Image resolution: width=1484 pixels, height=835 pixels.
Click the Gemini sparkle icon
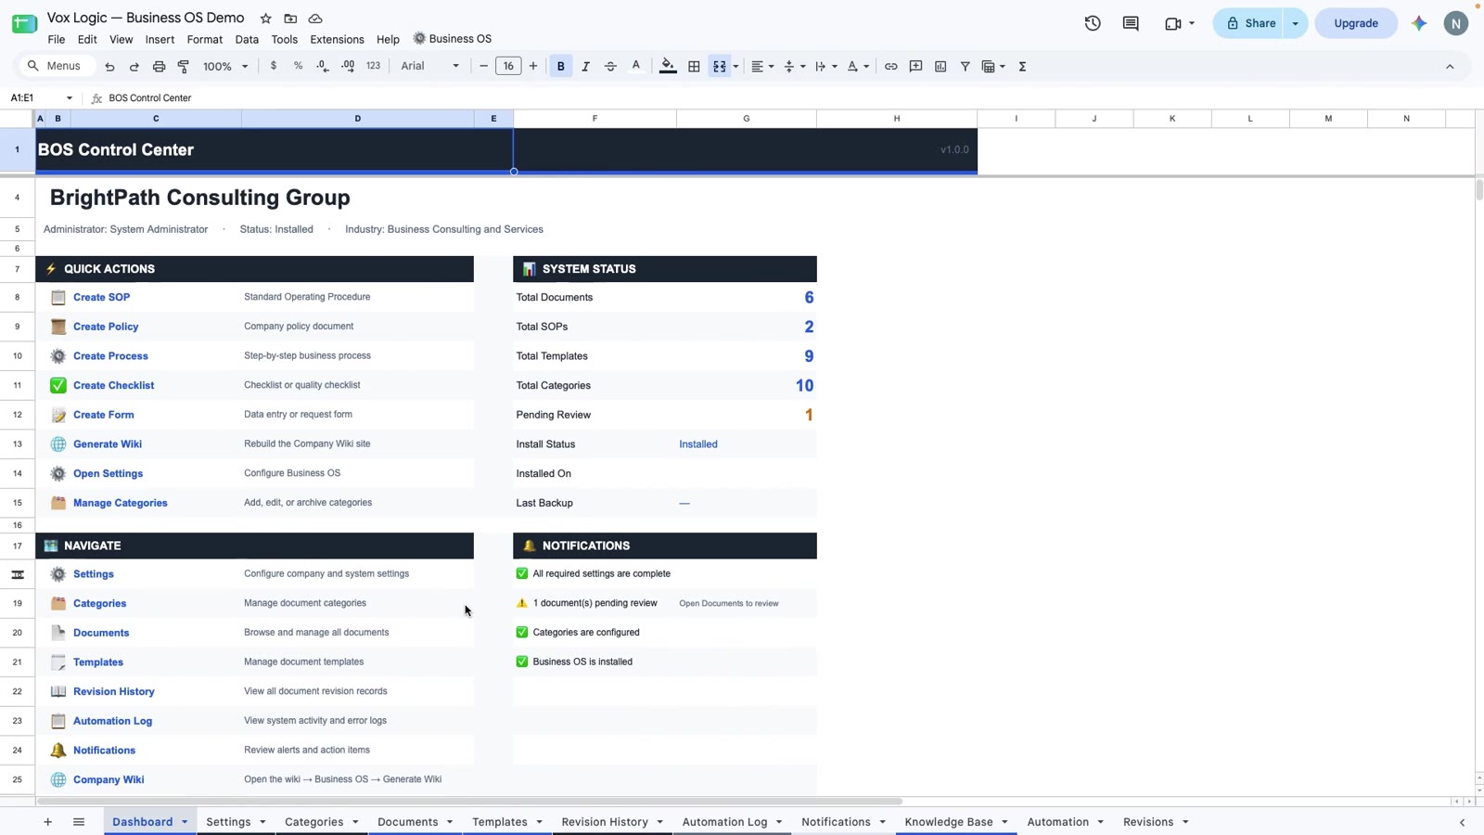(1419, 23)
